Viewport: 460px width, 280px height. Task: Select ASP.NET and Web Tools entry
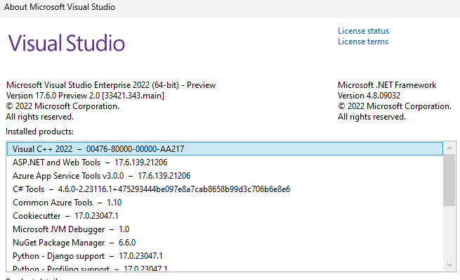(x=225, y=163)
